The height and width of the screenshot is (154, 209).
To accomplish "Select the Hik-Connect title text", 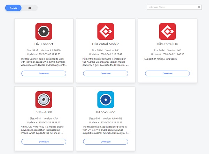I will click(44, 45).
